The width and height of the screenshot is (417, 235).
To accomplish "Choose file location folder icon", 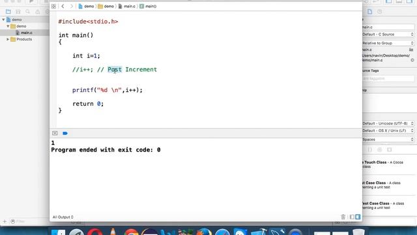I will 411,50.
